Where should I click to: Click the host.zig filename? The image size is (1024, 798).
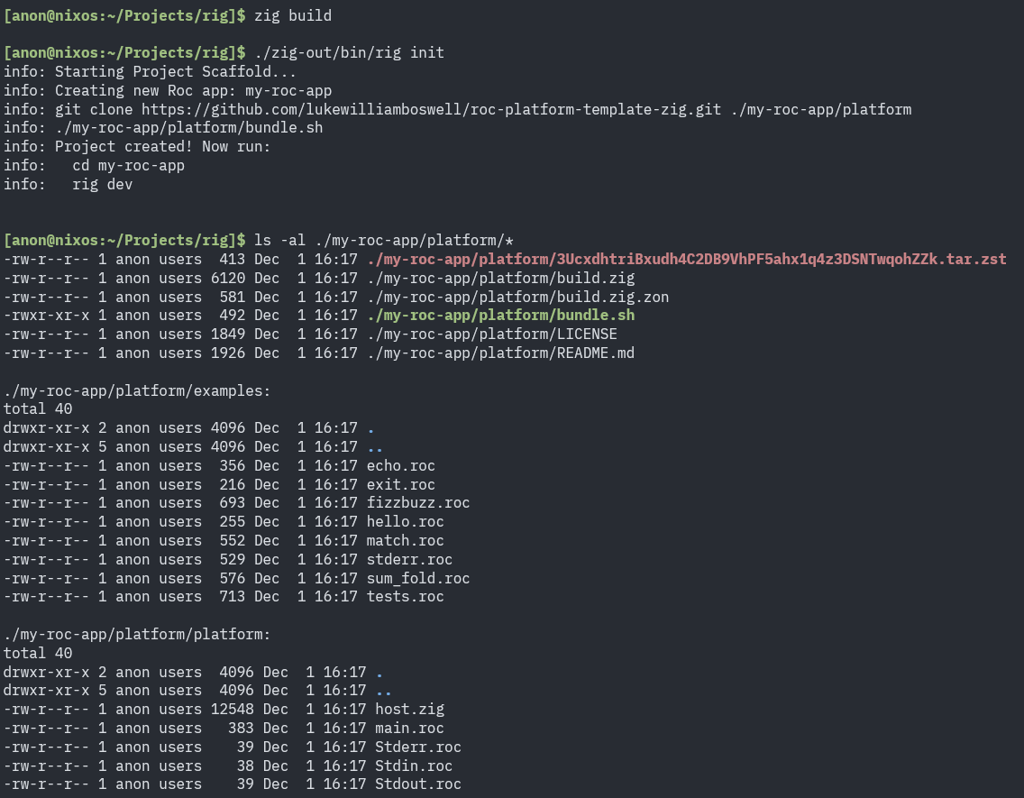click(409, 710)
